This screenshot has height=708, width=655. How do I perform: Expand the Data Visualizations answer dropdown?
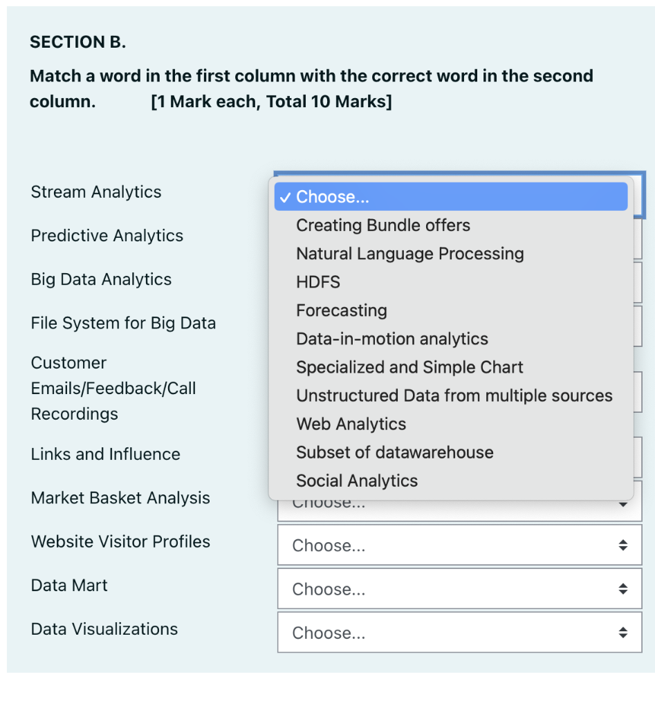pyautogui.click(x=450, y=633)
